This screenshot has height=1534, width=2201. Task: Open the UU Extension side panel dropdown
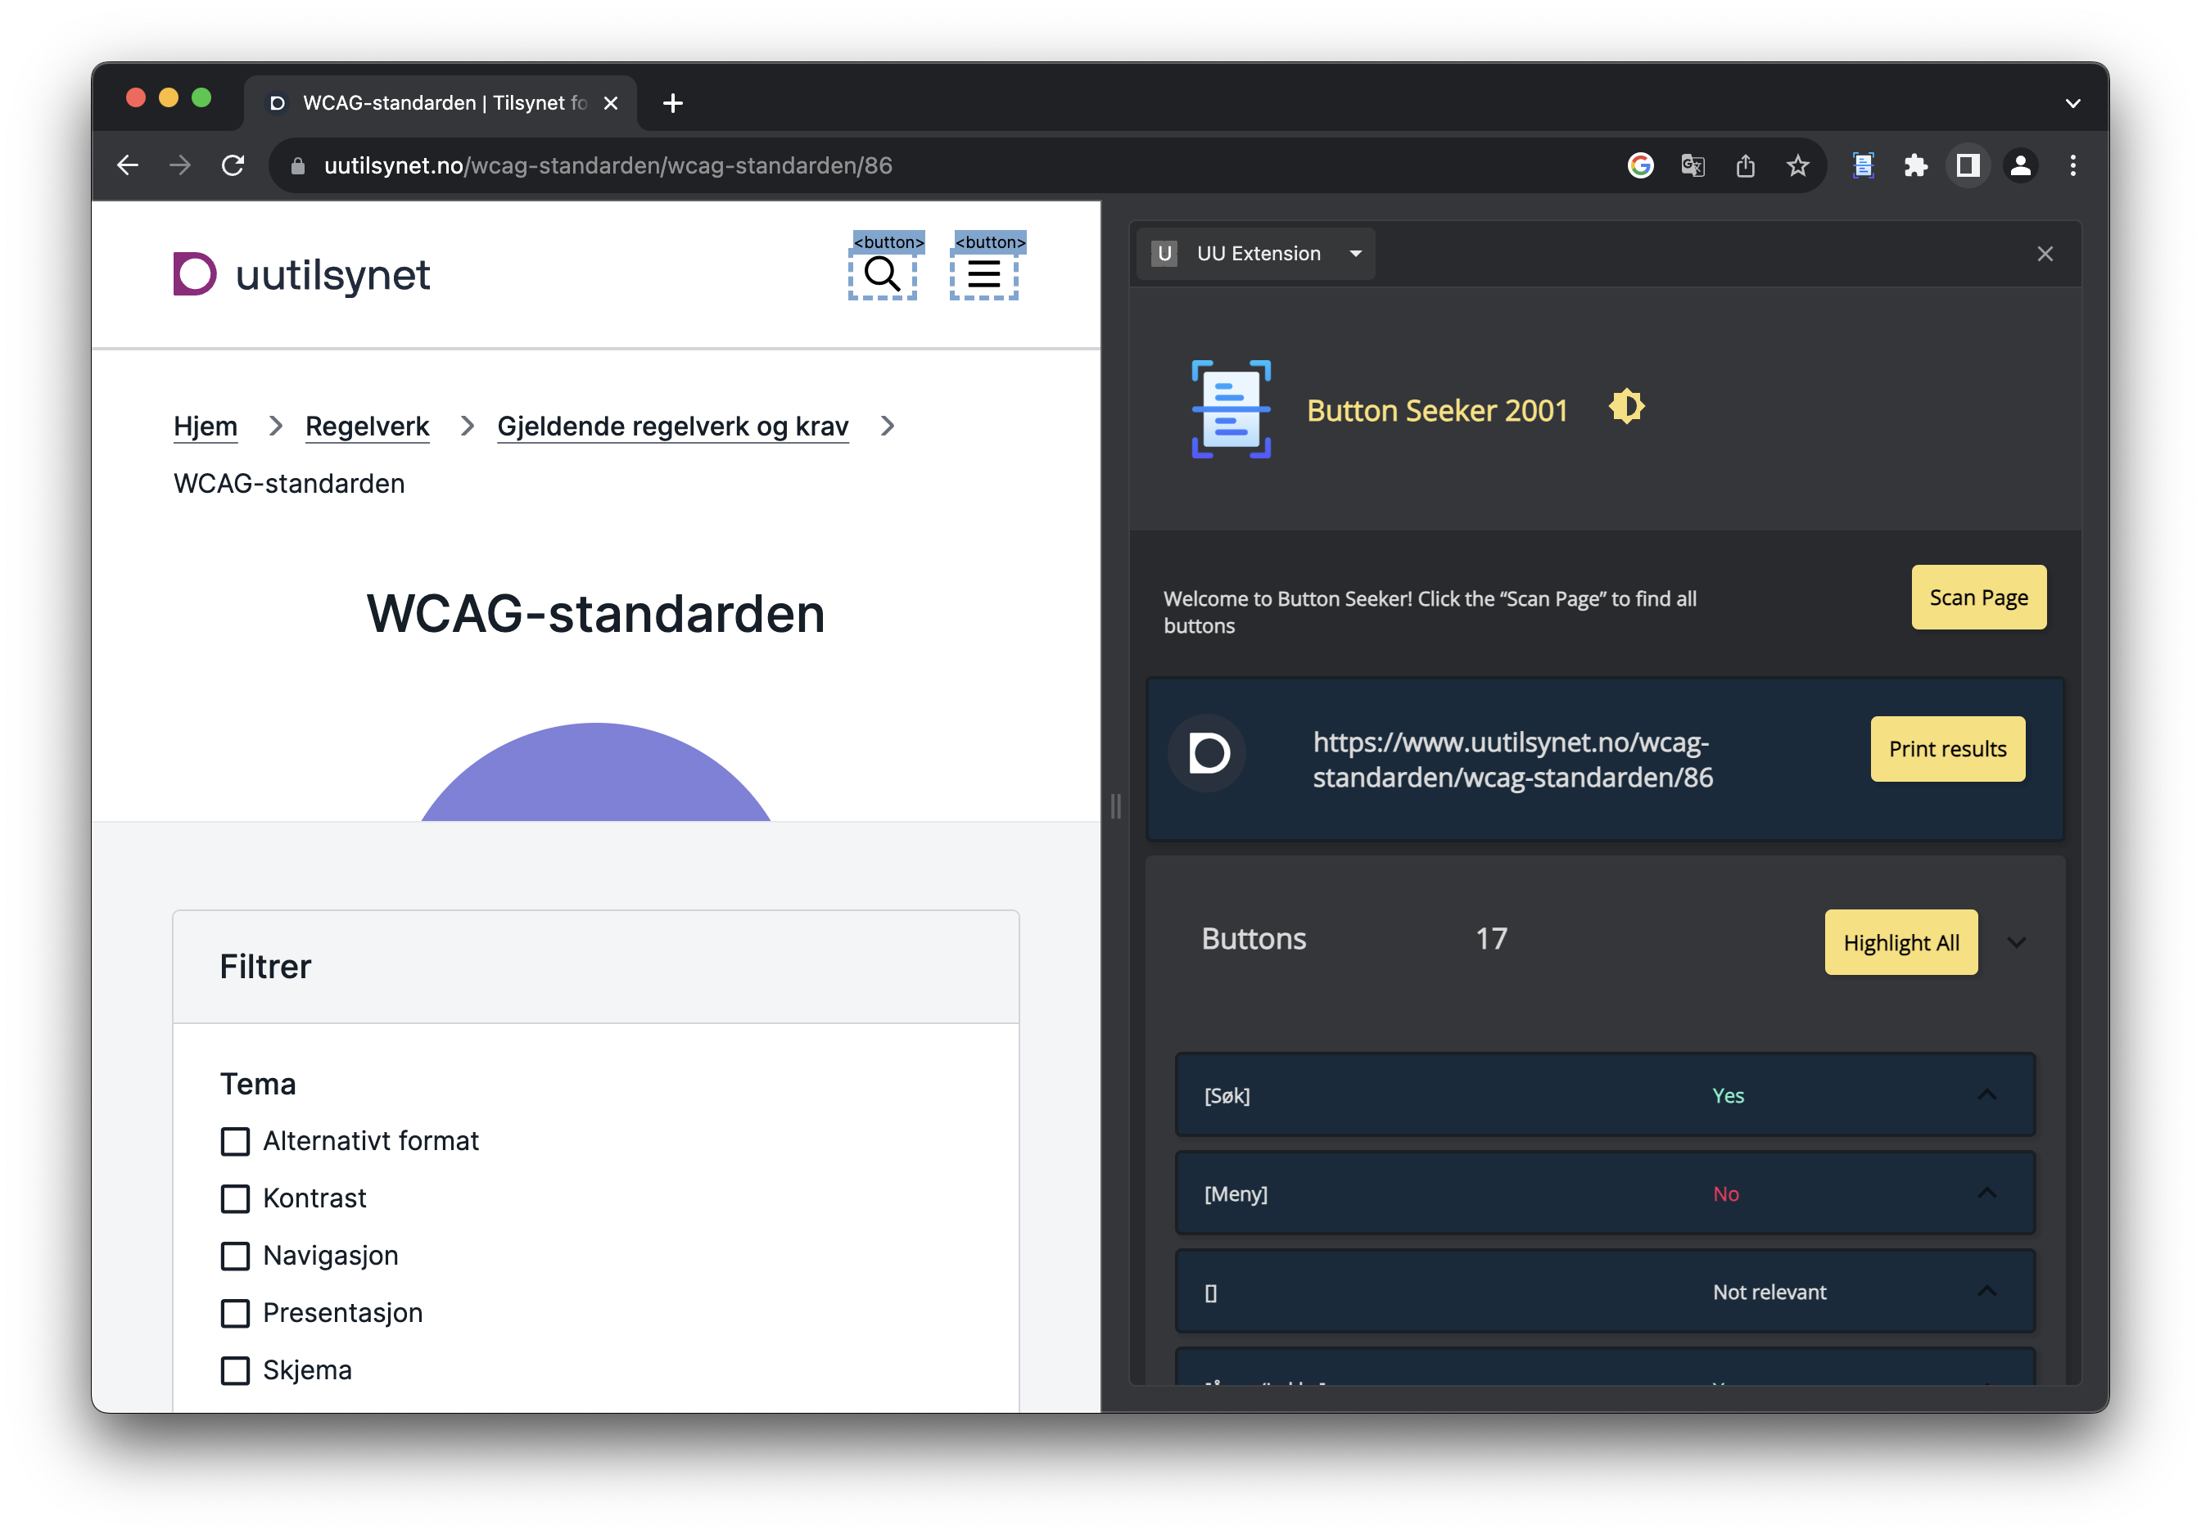[1354, 254]
